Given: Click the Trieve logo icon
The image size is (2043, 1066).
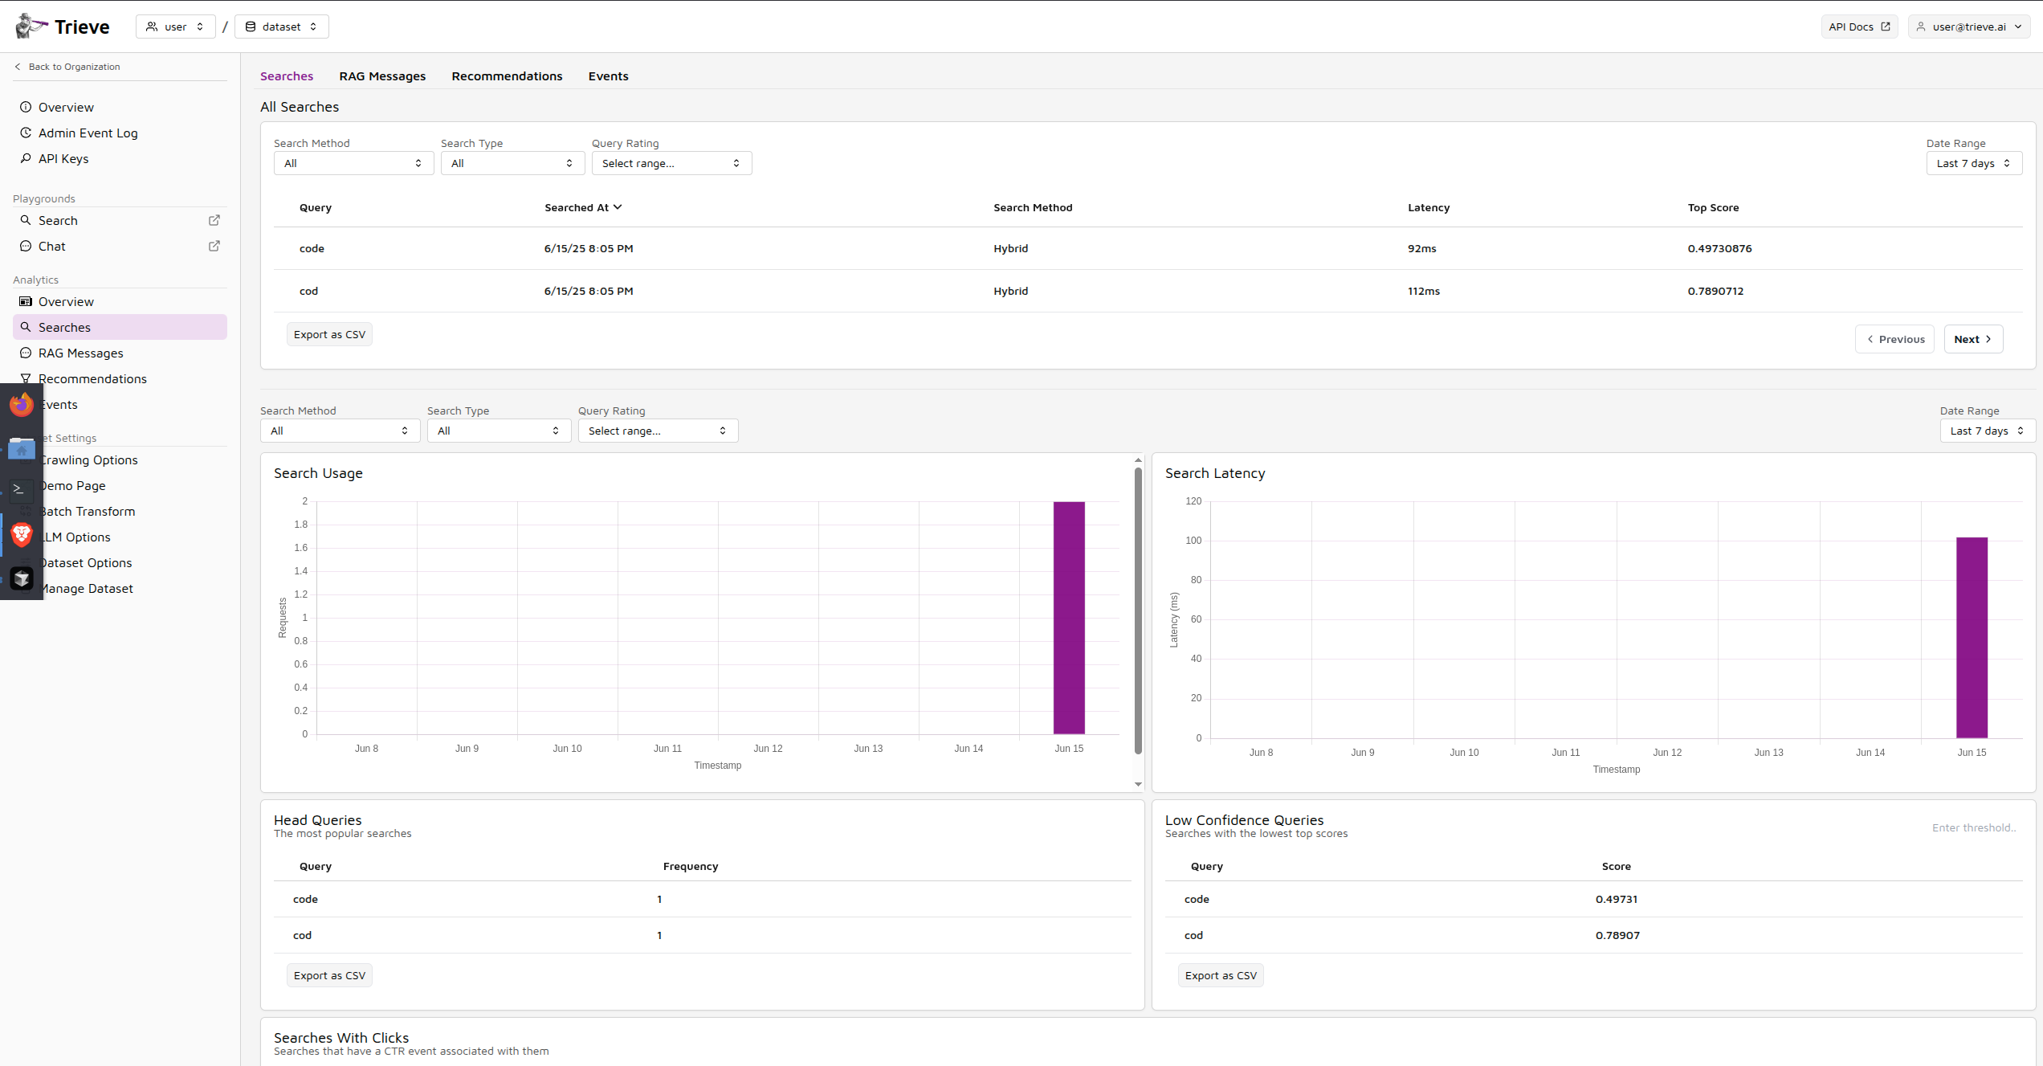Looking at the screenshot, I should tap(31, 26).
